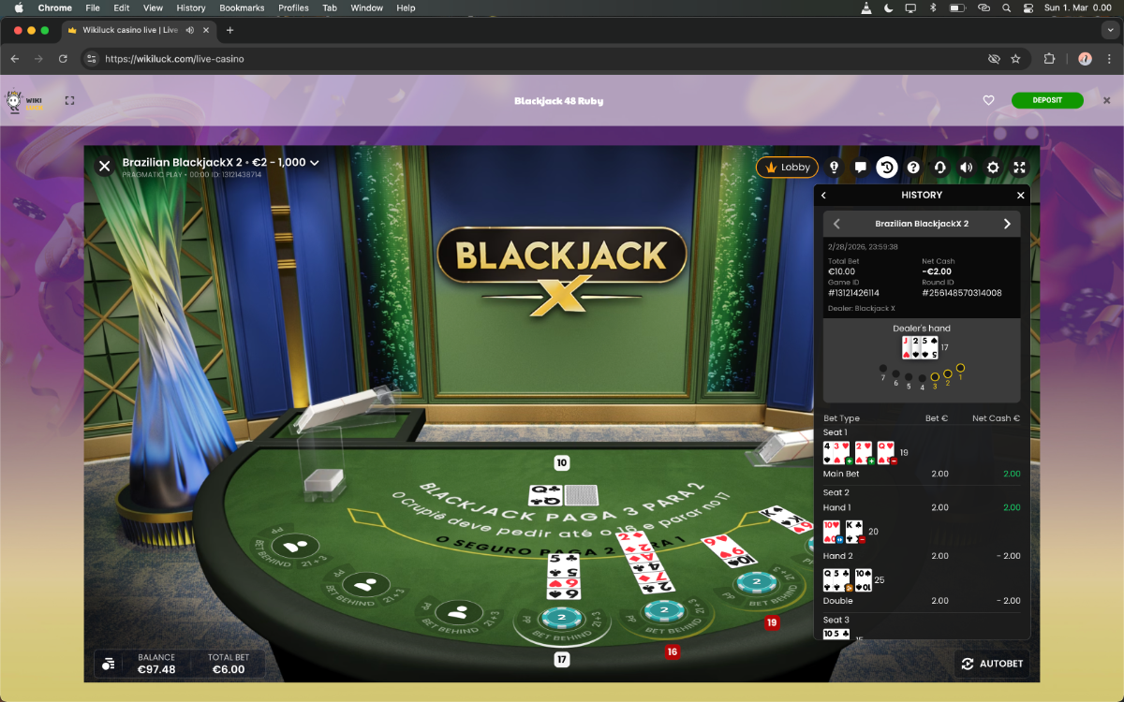Go back using History panel back chevron
The width and height of the screenshot is (1124, 702).
click(824, 196)
